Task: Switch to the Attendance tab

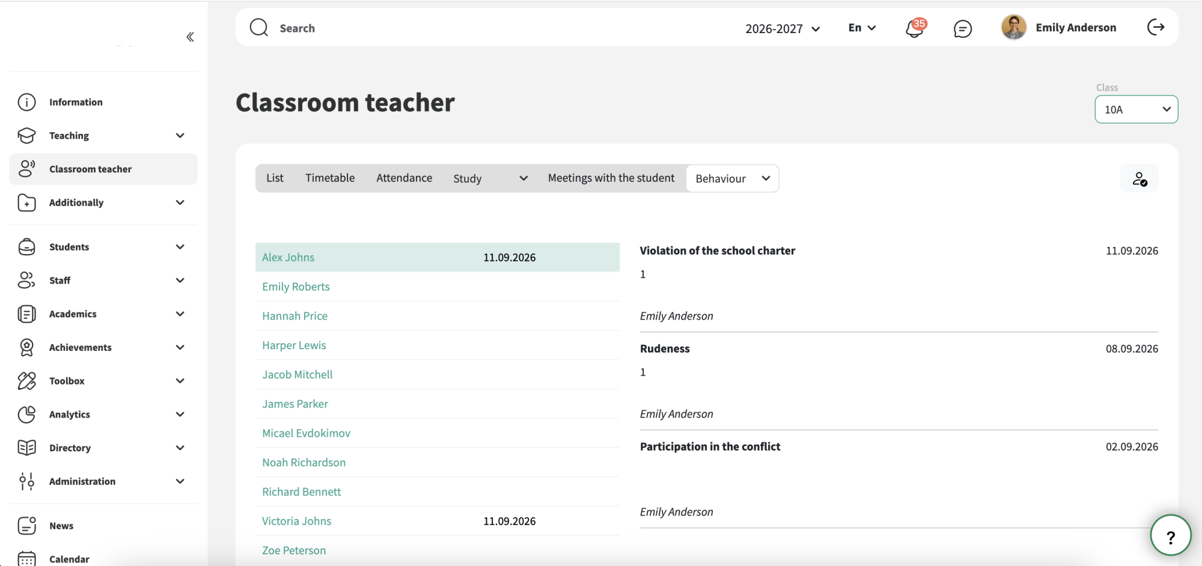Action: pyautogui.click(x=404, y=178)
